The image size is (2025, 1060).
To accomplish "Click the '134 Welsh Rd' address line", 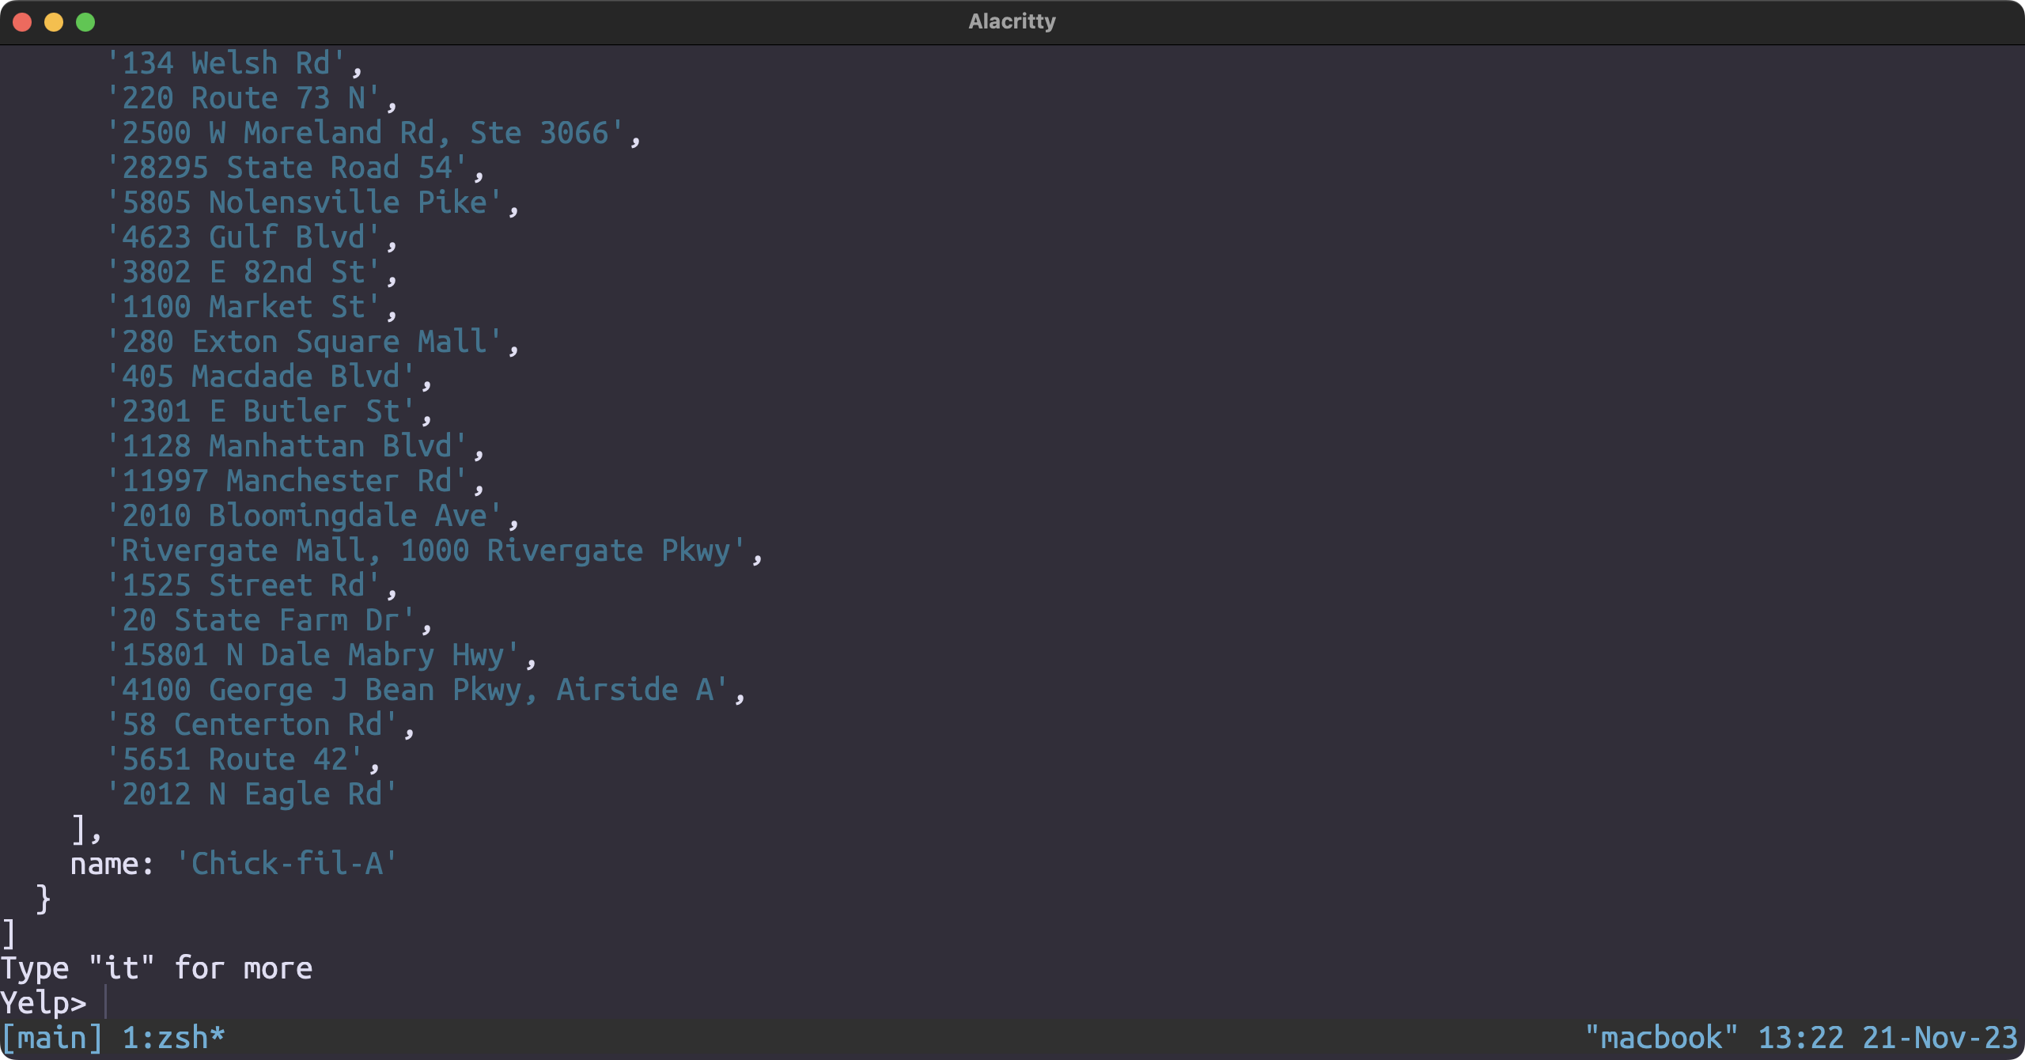I will pyautogui.click(x=226, y=63).
